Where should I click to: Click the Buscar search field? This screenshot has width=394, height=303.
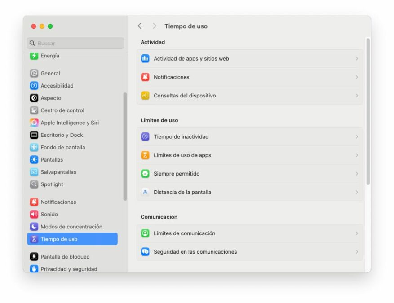coord(75,43)
